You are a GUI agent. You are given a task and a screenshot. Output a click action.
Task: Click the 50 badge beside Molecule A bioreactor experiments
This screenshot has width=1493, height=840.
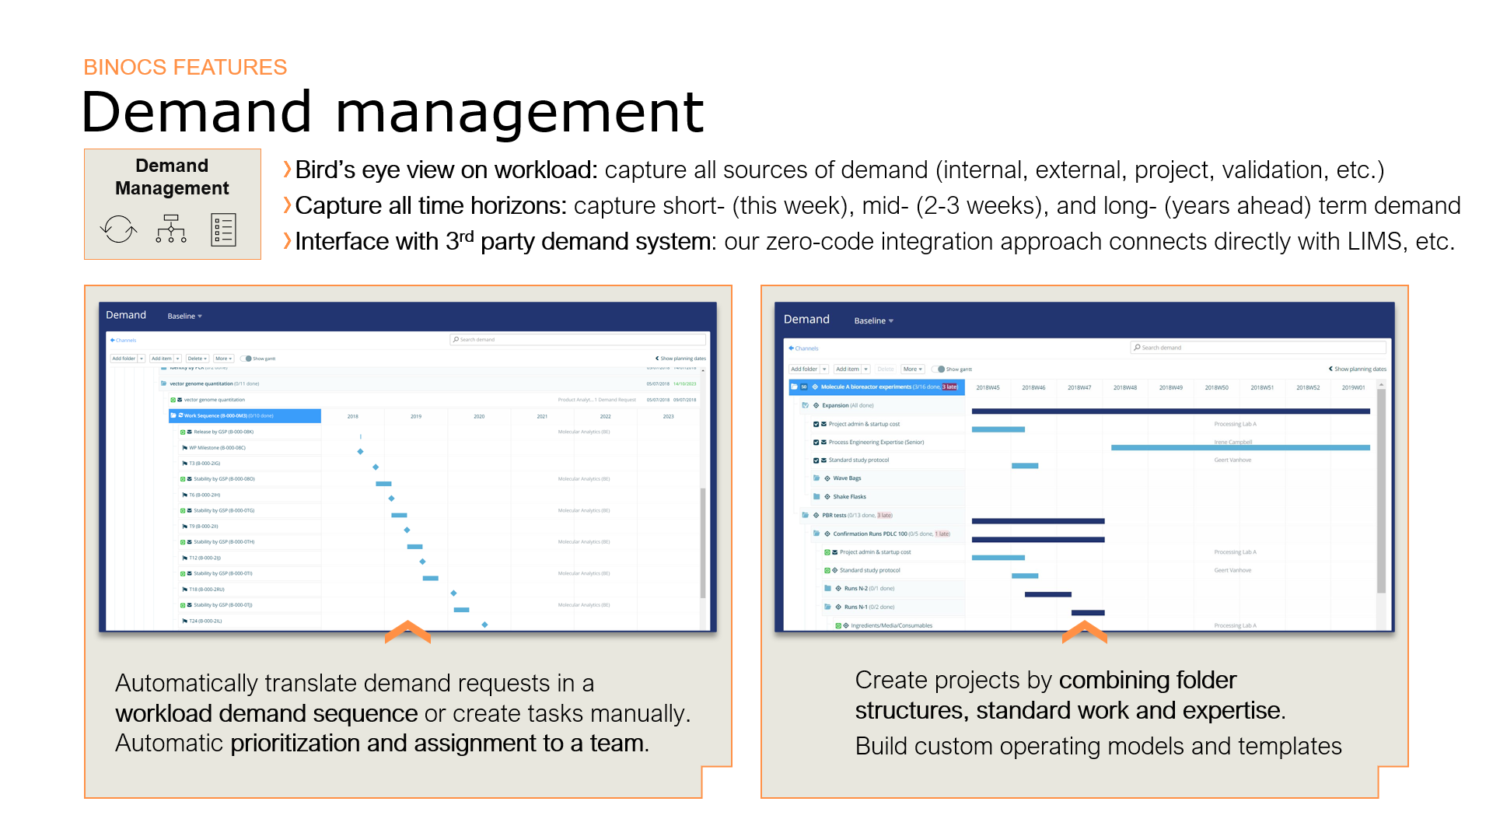[x=804, y=387]
